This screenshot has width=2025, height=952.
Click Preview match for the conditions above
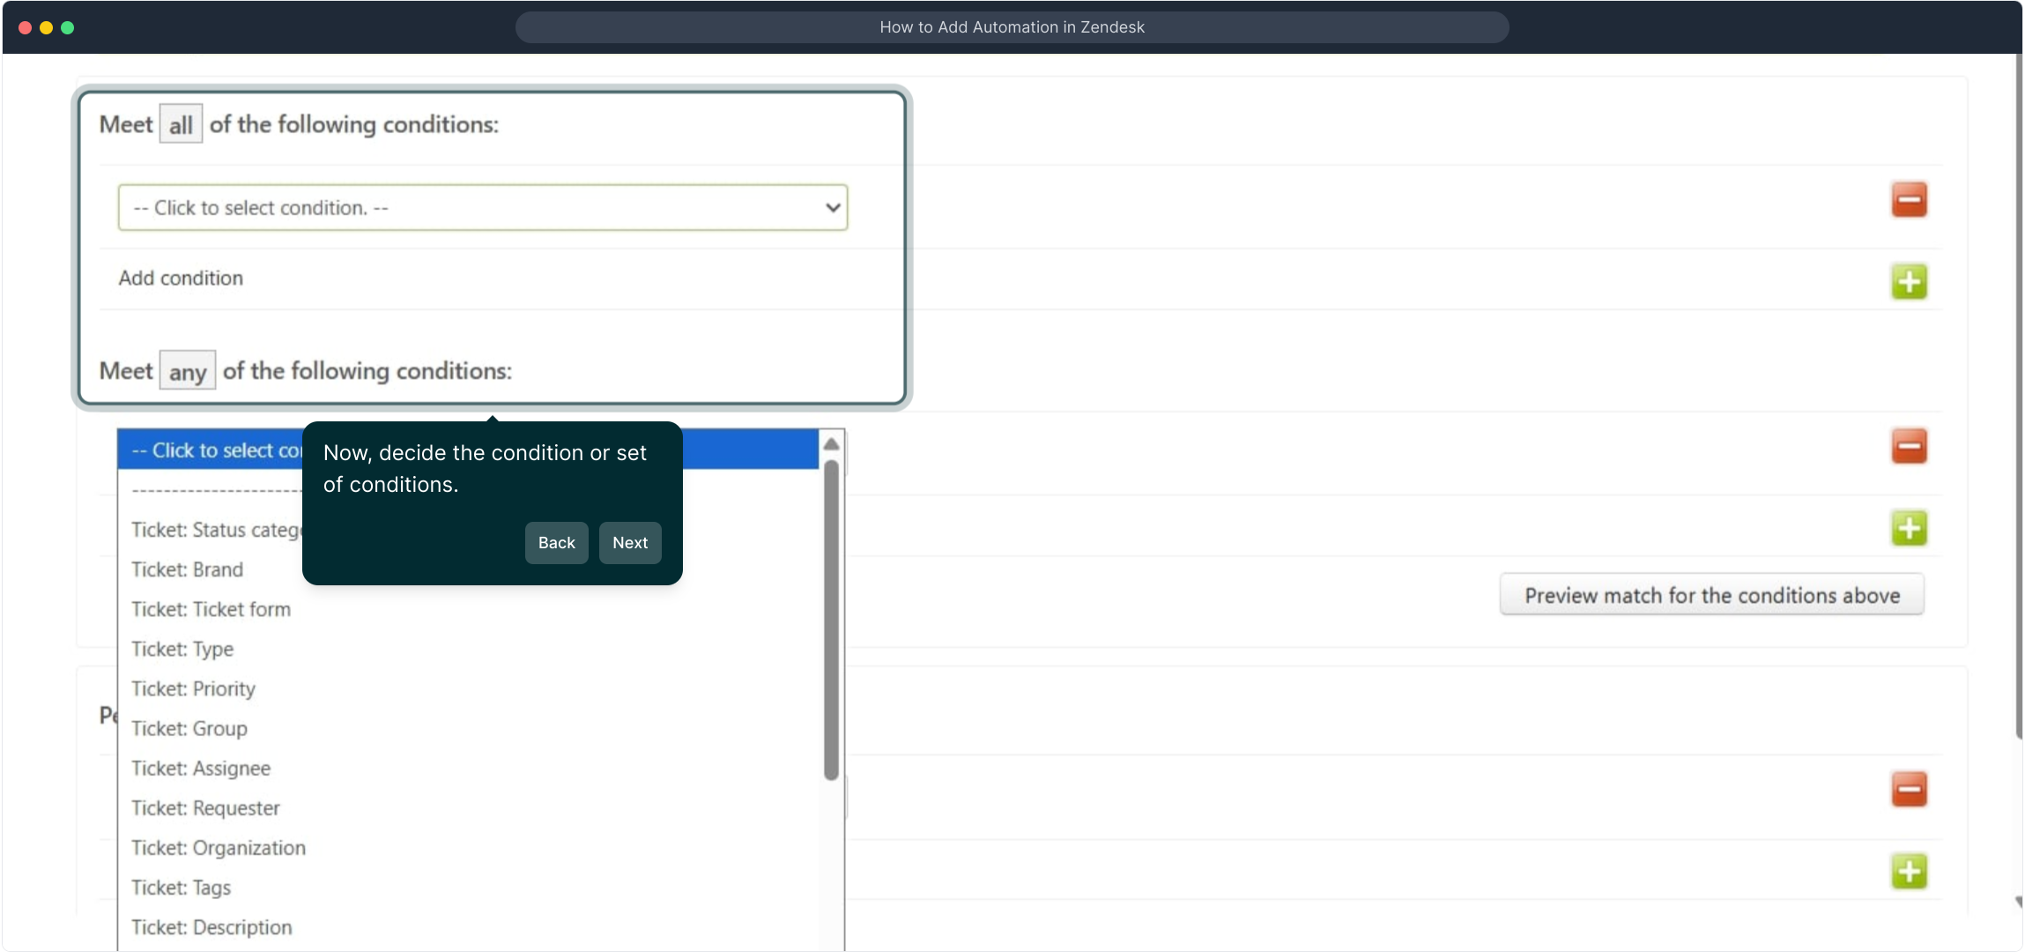(x=1711, y=596)
